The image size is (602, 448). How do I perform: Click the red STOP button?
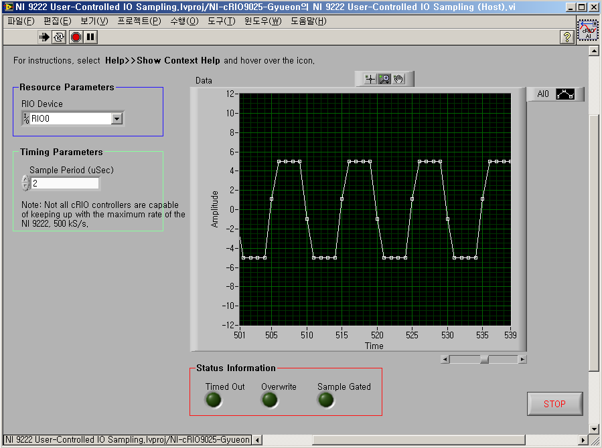coord(554,404)
